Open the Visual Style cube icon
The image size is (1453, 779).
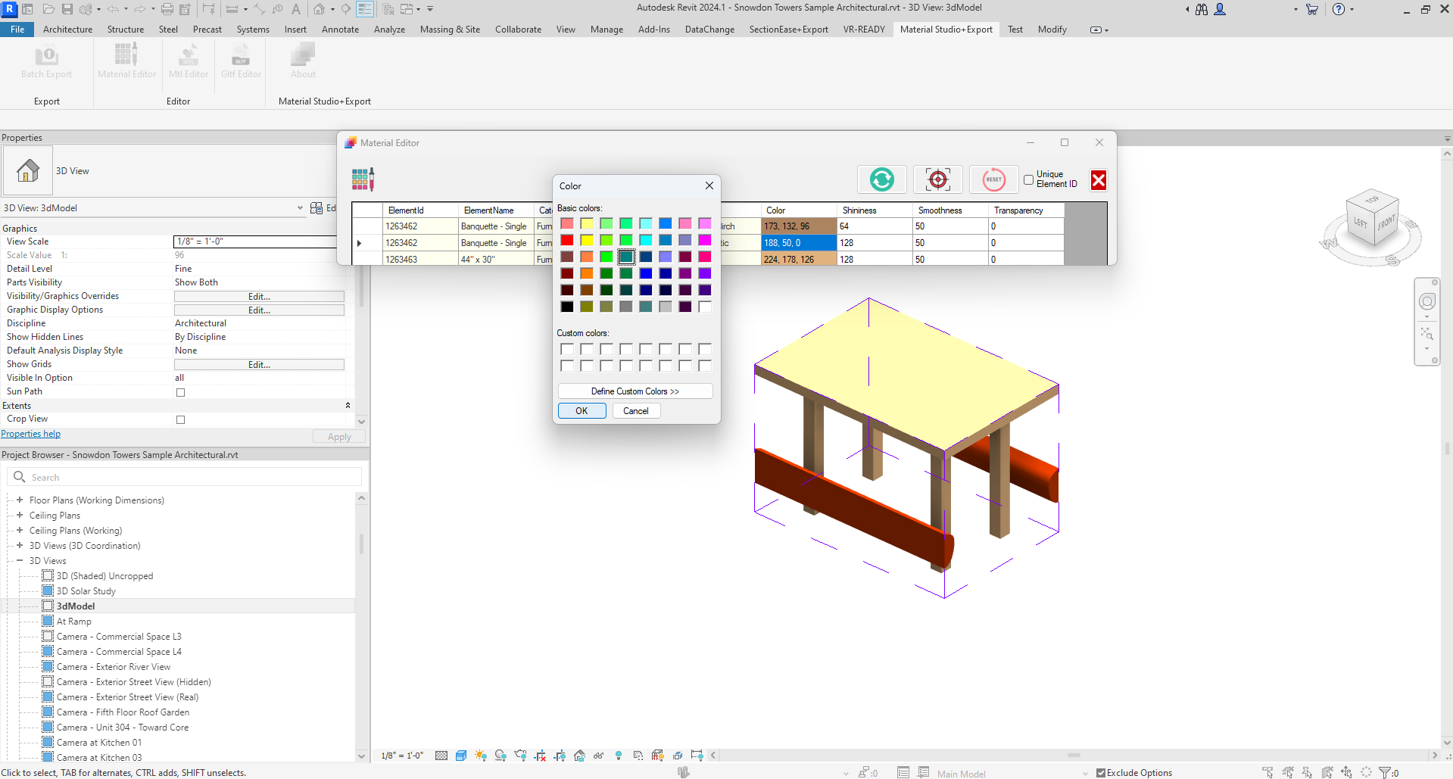coord(461,756)
